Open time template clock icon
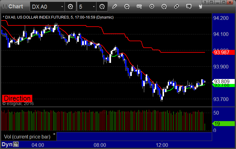 click(x=102, y=7)
